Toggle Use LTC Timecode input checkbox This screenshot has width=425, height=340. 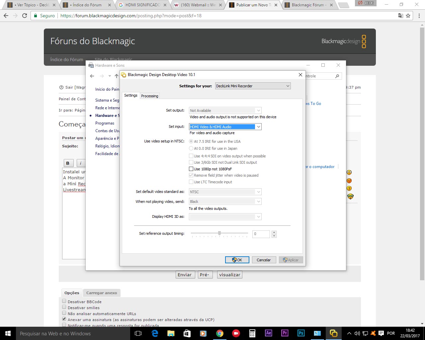click(x=191, y=182)
